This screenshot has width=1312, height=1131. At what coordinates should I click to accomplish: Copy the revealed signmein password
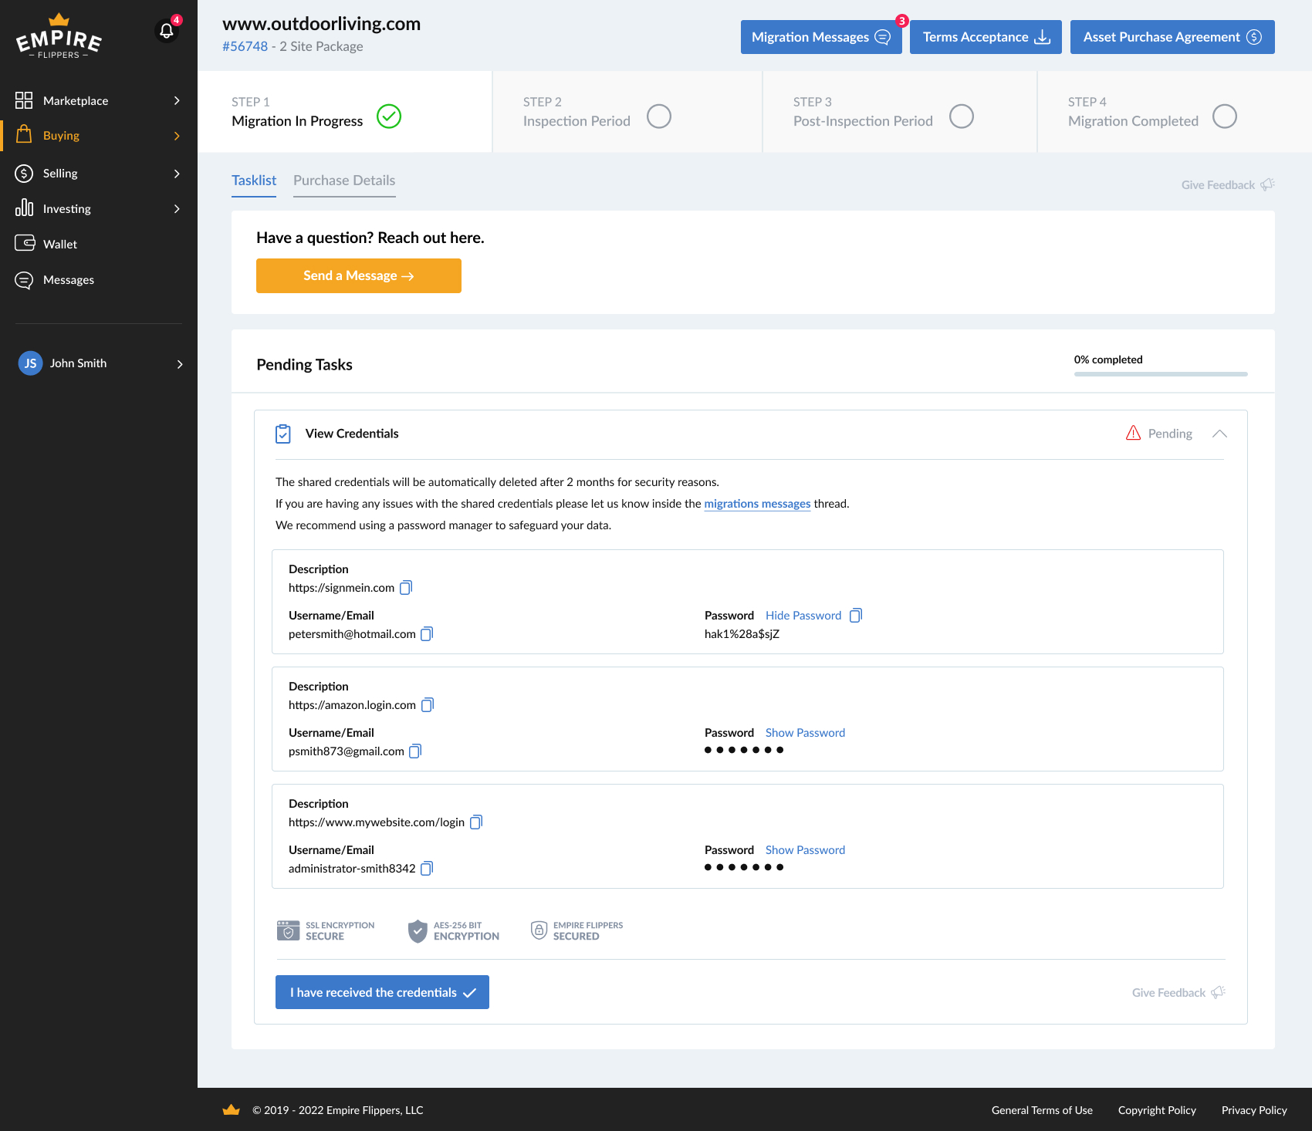[855, 616]
